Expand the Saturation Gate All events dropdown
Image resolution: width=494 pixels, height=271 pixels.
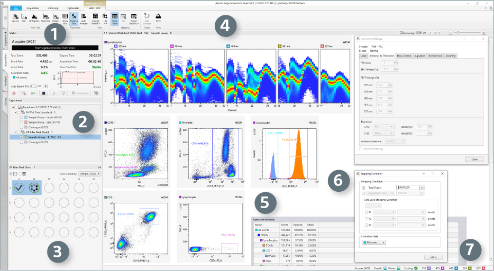click(x=373, y=242)
